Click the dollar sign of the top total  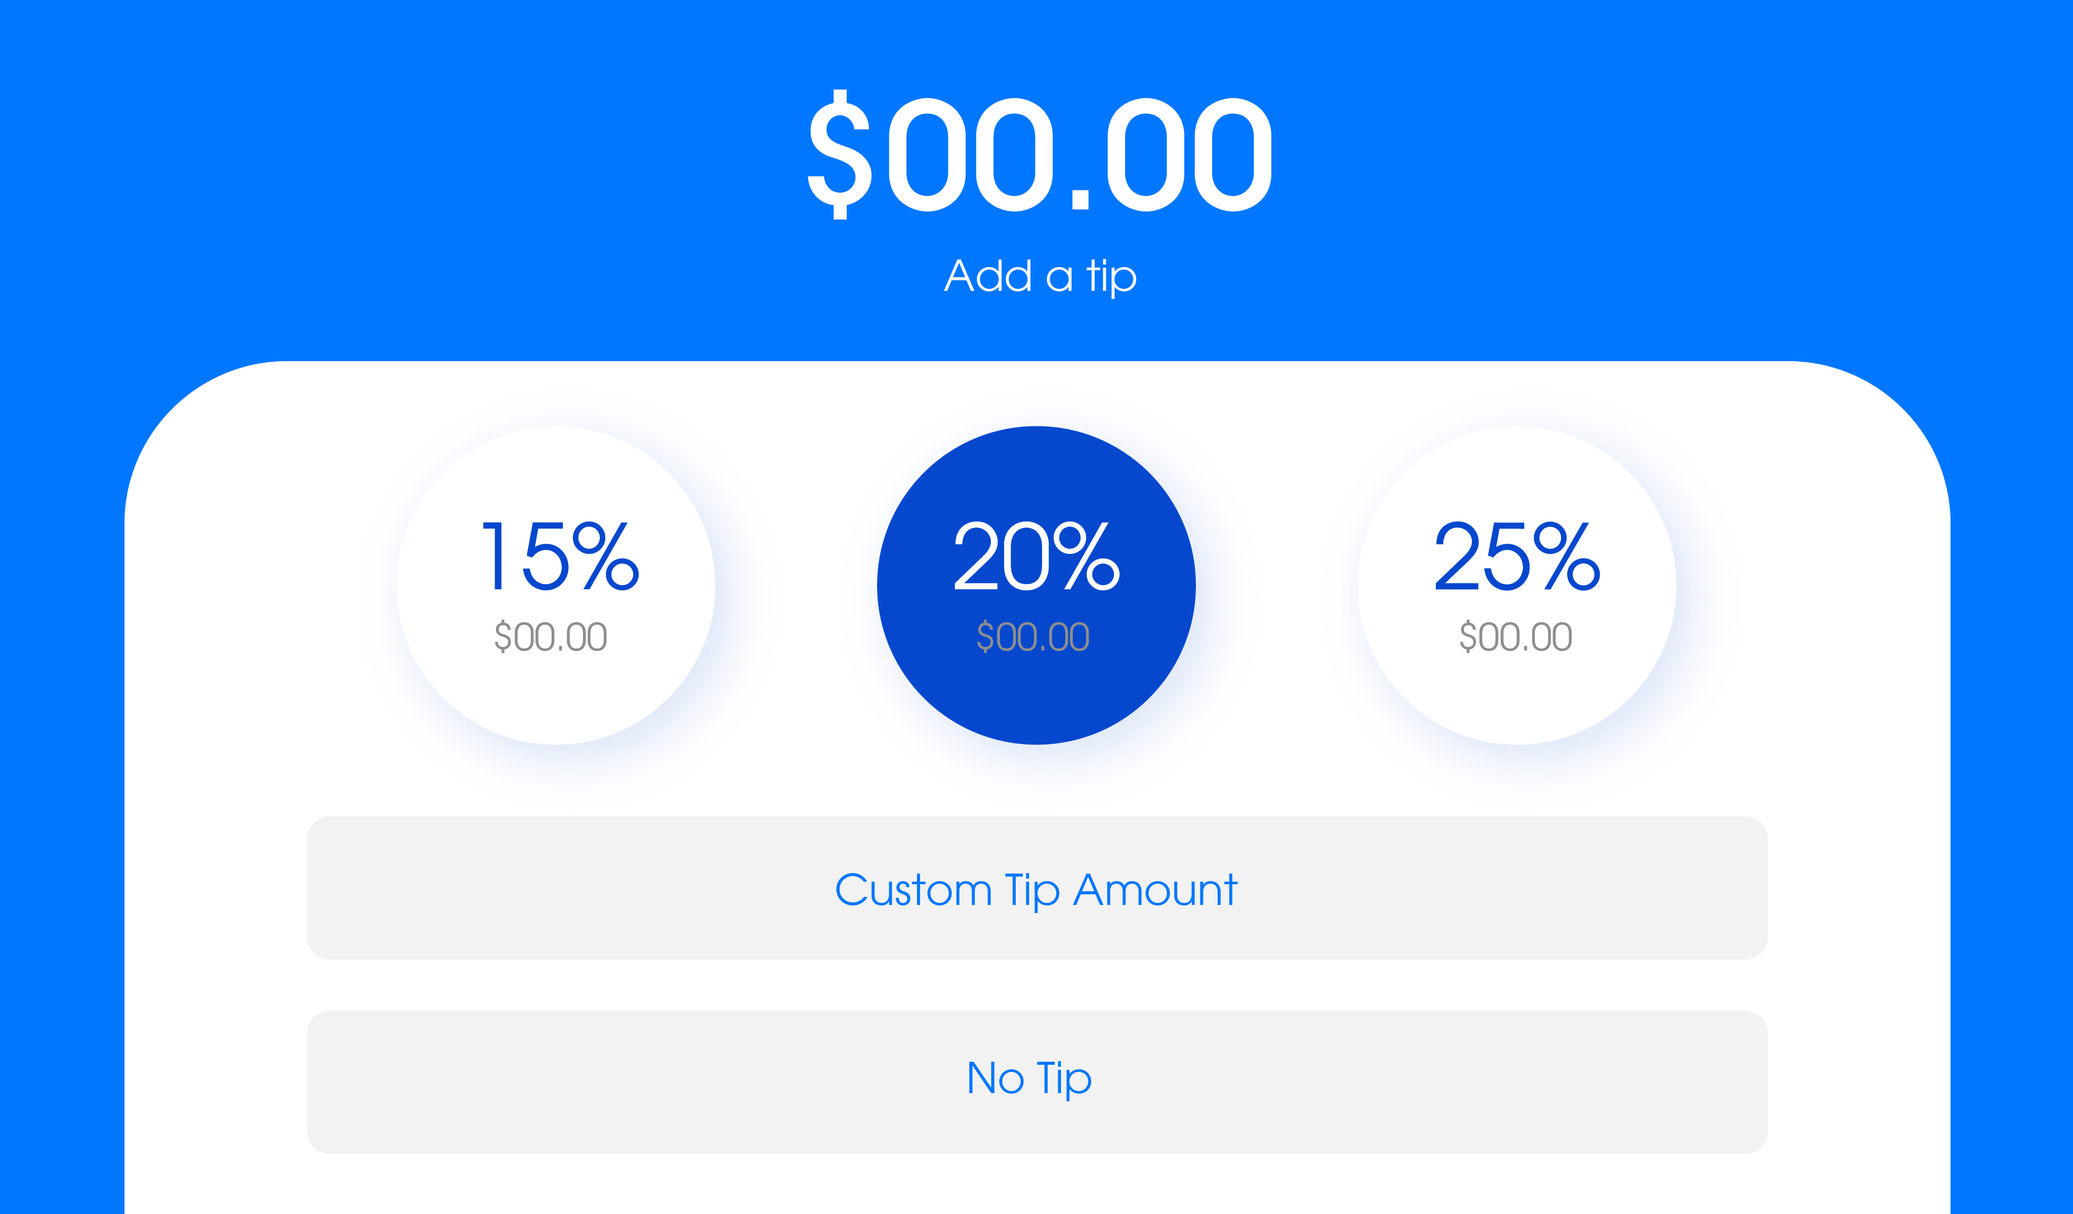click(x=839, y=154)
